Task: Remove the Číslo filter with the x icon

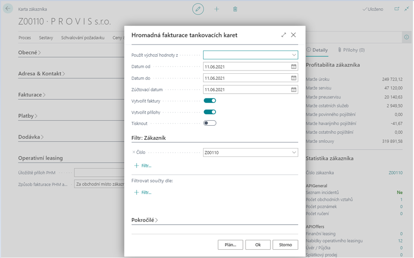Action: point(134,152)
